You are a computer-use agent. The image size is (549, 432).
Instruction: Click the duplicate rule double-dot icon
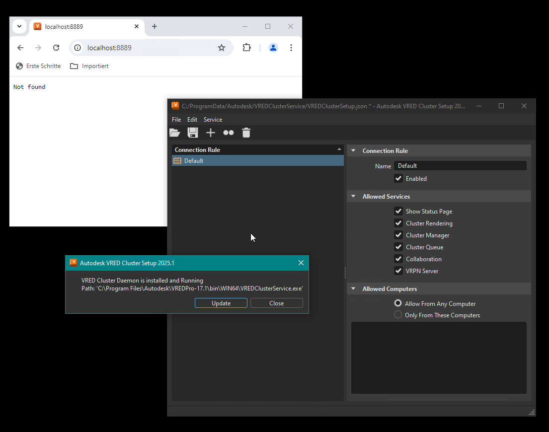coord(228,133)
